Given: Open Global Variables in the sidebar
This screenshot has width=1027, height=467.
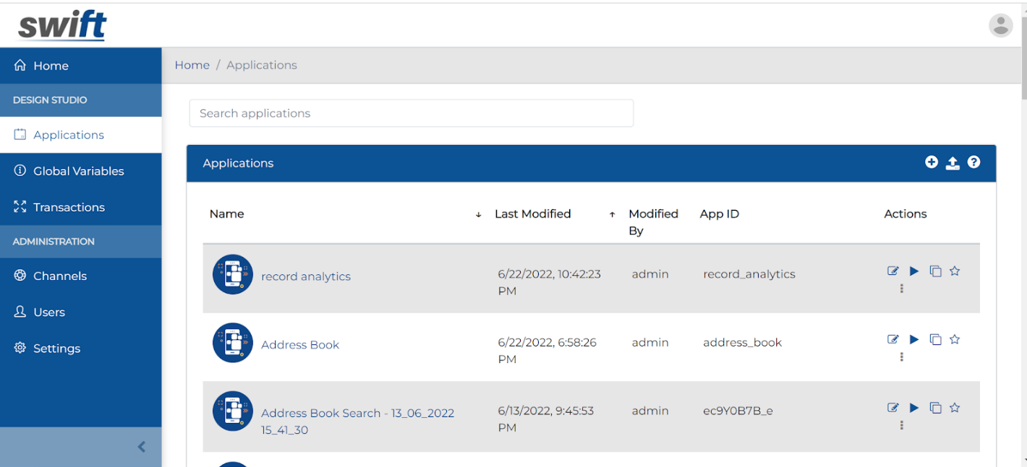Looking at the screenshot, I should tap(78, 171).
